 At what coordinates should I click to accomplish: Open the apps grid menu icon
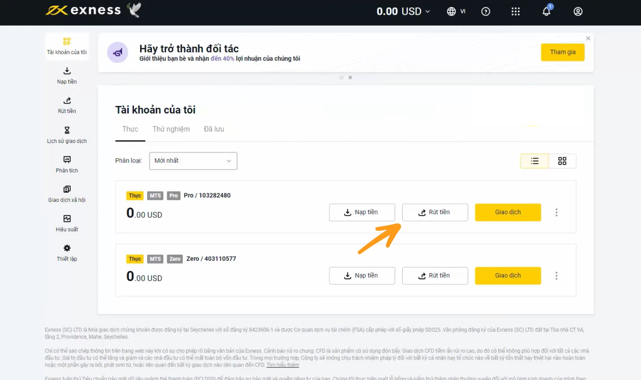(x=516, y=12)
